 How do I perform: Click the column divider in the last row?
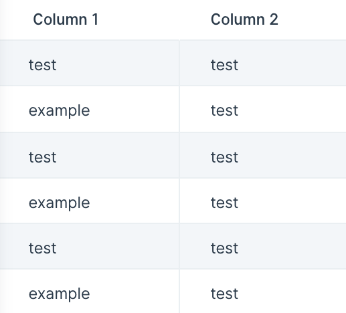pos(179,292)
